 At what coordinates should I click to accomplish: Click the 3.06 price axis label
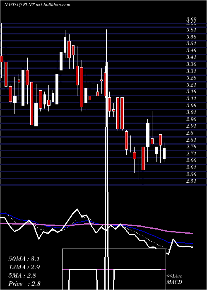(191, 106)
